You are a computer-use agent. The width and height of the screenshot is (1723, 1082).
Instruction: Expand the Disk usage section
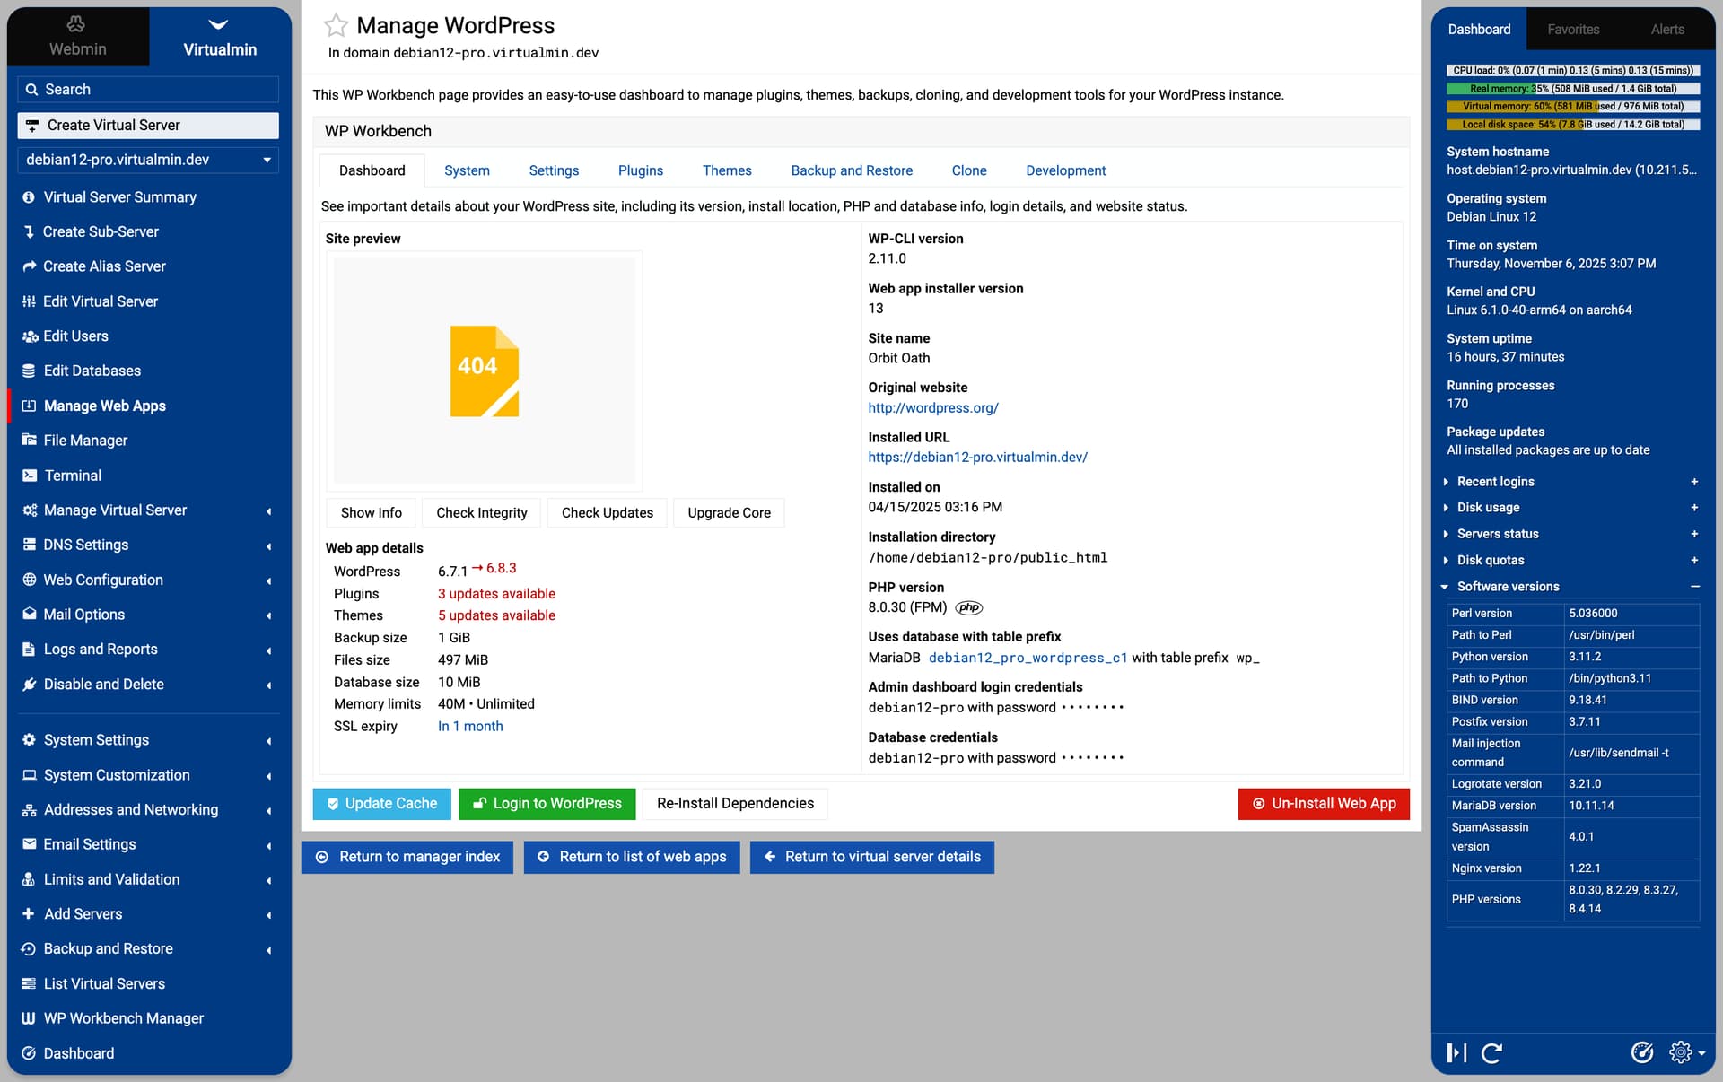[1488, 508]
